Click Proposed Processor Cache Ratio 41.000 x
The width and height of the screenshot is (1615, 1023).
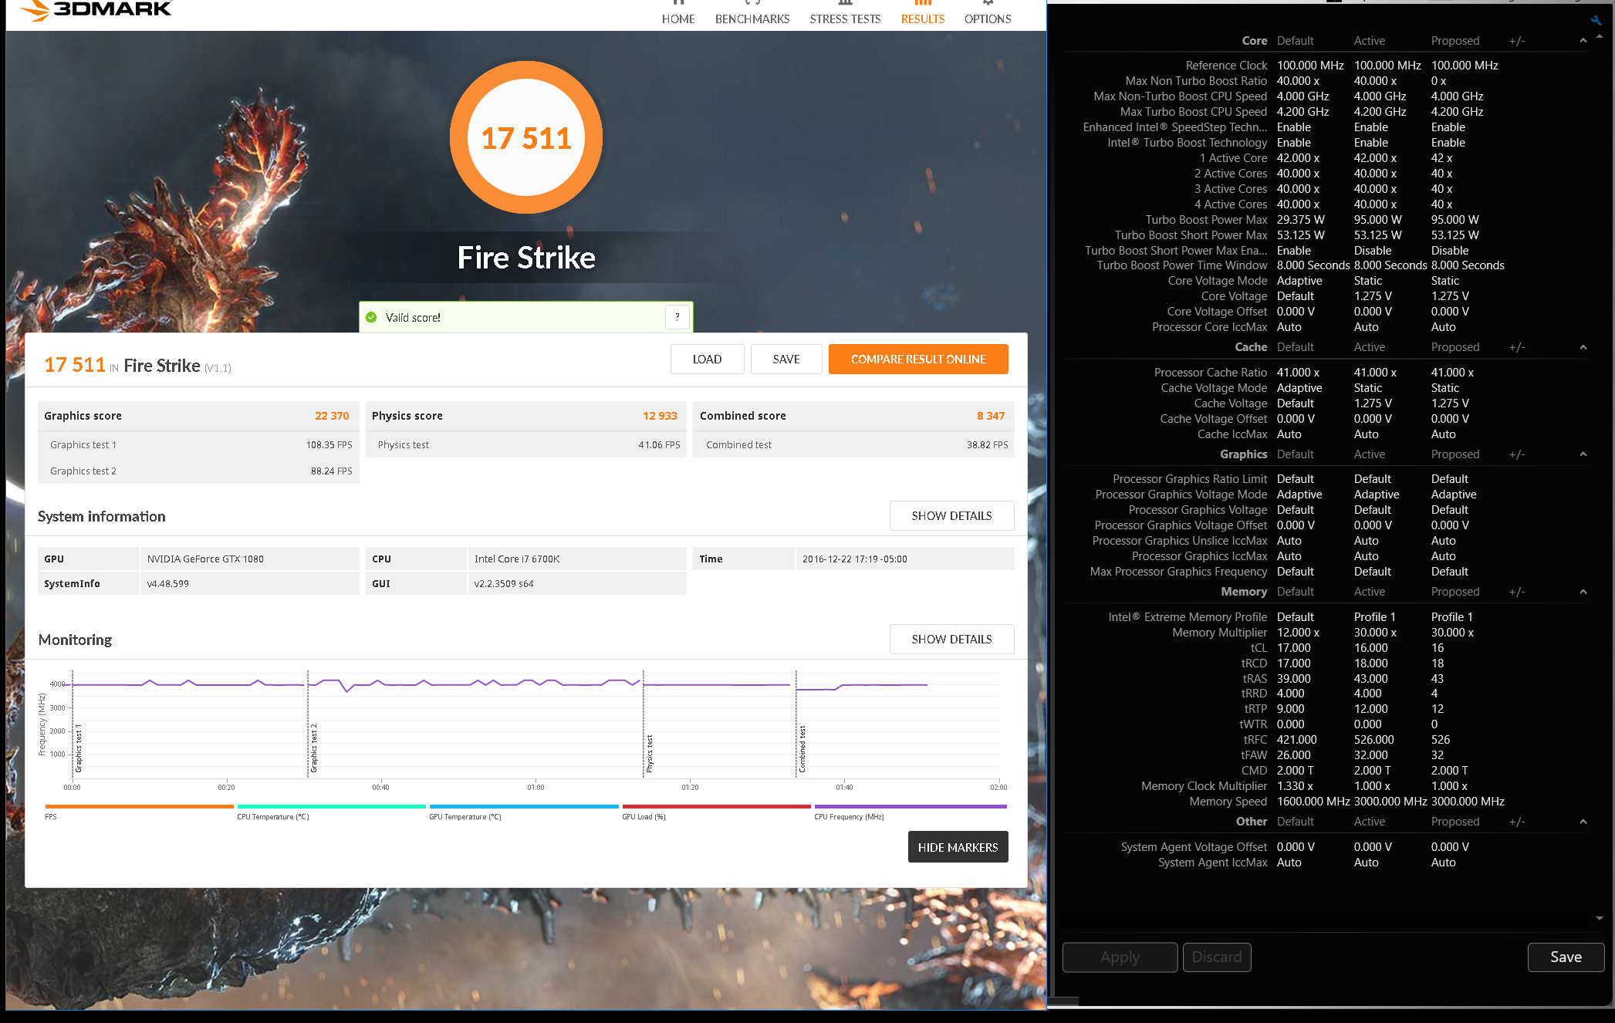[1452, 373]
